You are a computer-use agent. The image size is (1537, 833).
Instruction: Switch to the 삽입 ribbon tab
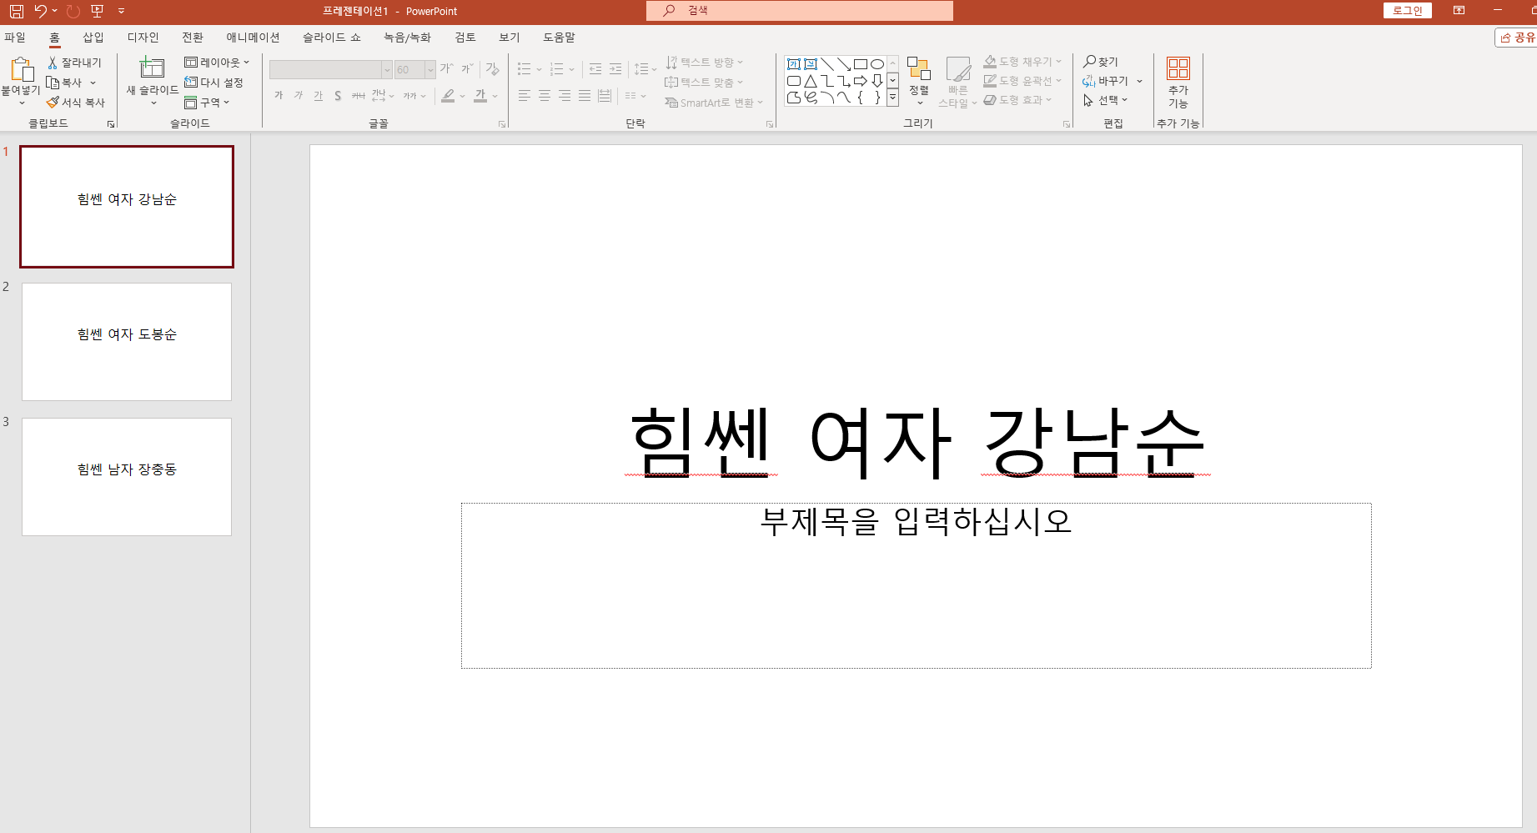[x=93, y=37]
